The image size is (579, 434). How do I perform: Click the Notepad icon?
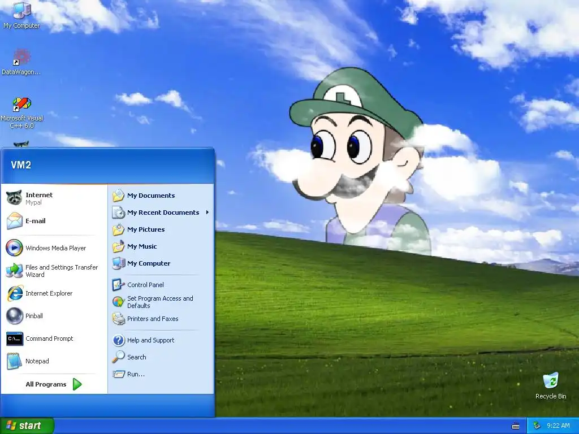[x=14, y=361]
